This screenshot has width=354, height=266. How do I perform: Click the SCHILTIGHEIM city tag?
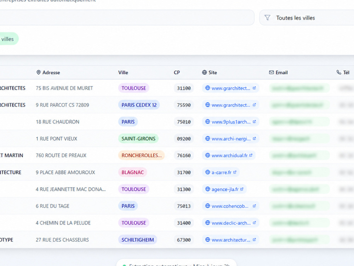pos(138,240)
